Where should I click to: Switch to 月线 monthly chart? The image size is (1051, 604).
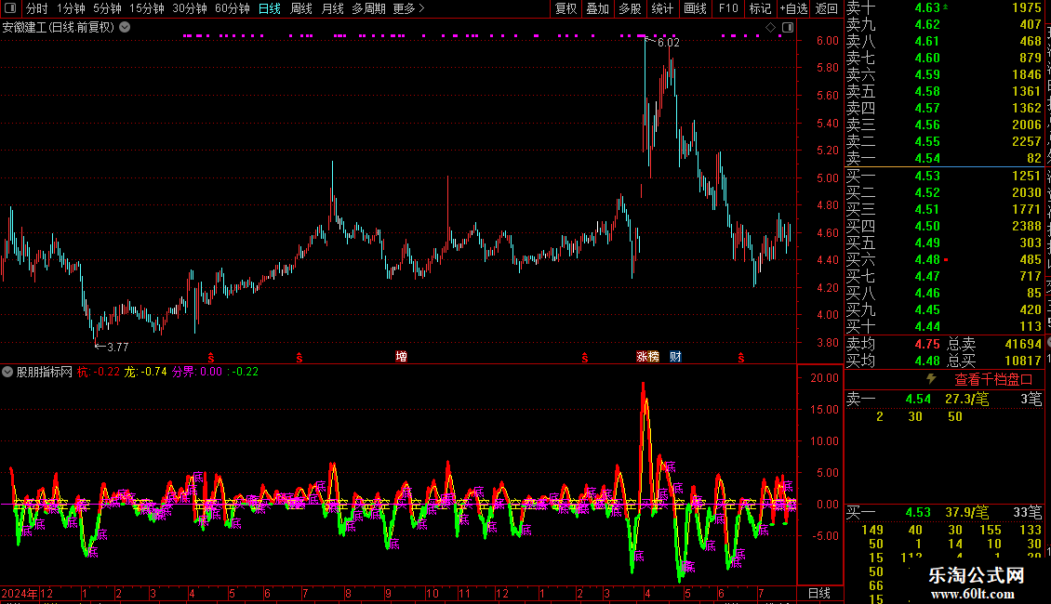pos(332,8)
